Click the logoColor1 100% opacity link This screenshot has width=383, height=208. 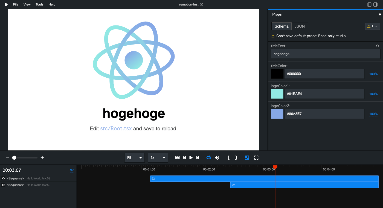point(373,94)
